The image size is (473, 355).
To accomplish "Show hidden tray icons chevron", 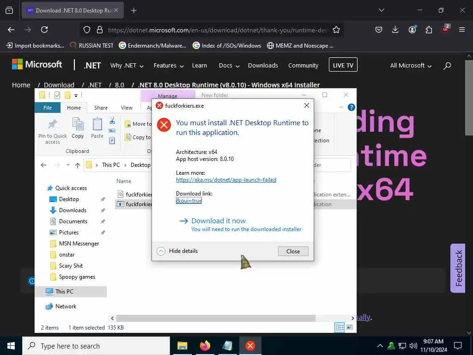I will pos(380,346).
